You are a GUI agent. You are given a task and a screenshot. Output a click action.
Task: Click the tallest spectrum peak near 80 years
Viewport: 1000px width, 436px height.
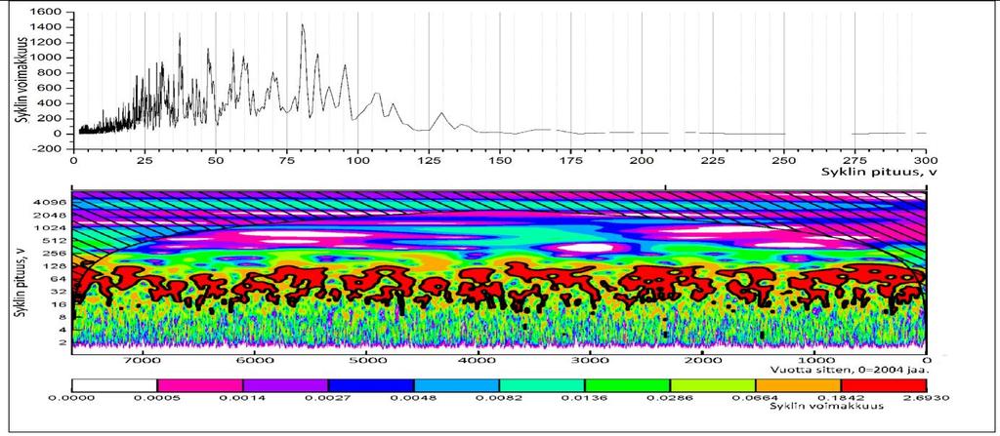(x=303, y=24)
